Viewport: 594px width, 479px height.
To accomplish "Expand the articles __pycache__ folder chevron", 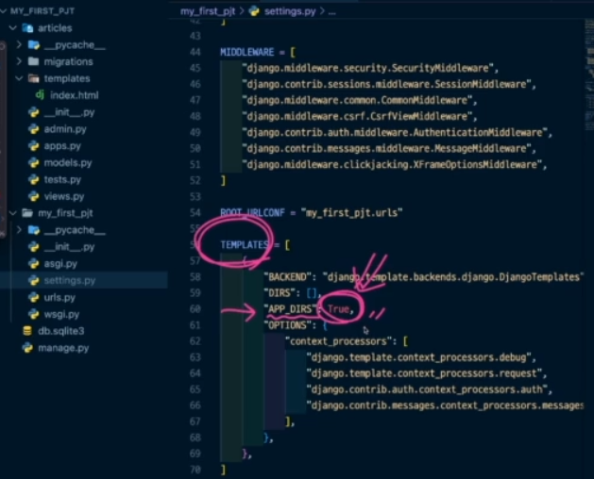I will [x=19, y=44].
